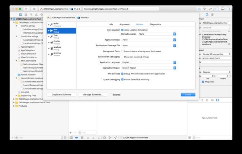This screenshot has width=242, height=154.
Task: Switch to the Arguments tab
Action: coord(124,25)
